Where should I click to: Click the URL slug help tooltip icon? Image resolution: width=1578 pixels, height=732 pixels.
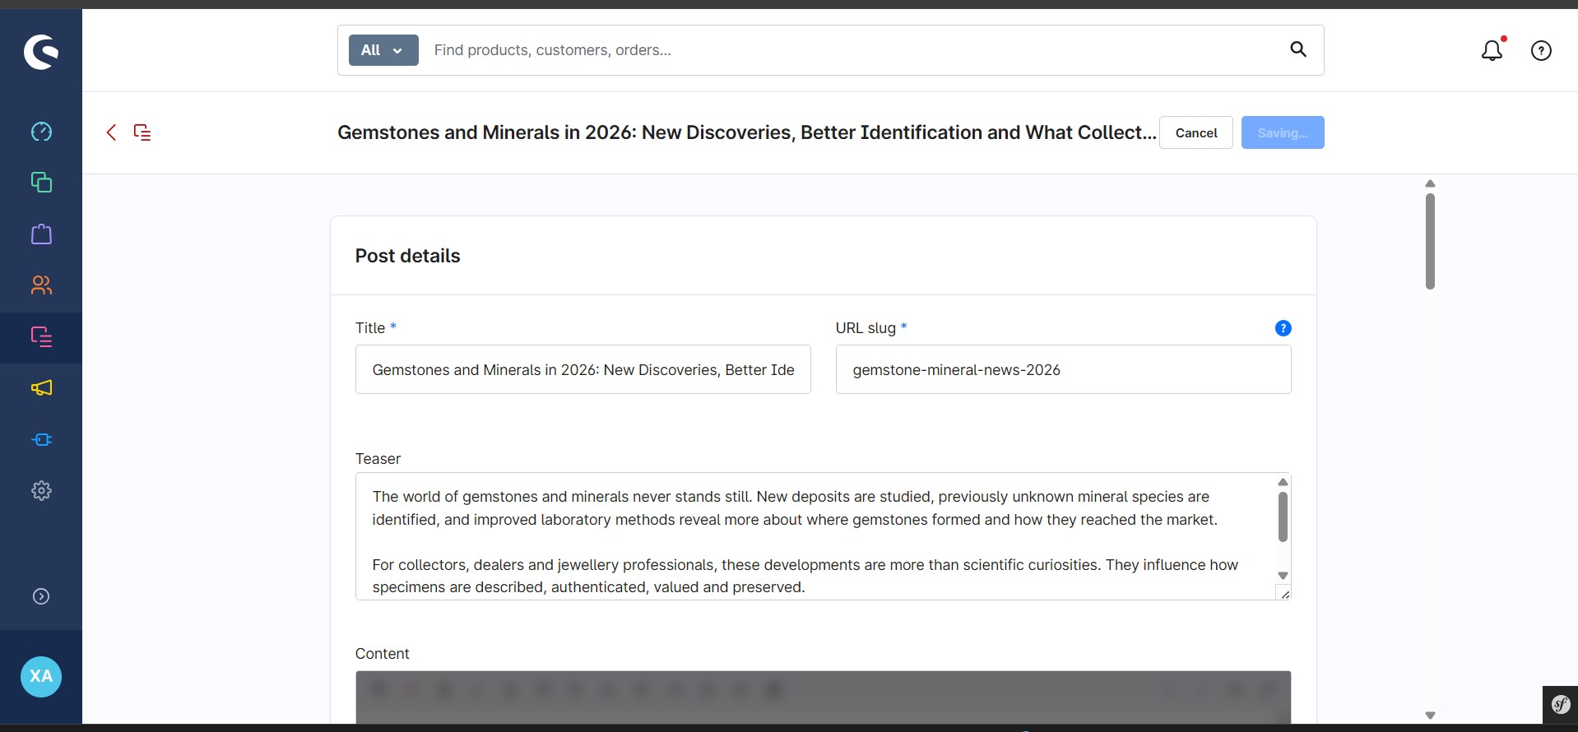tap(1283, 328)
